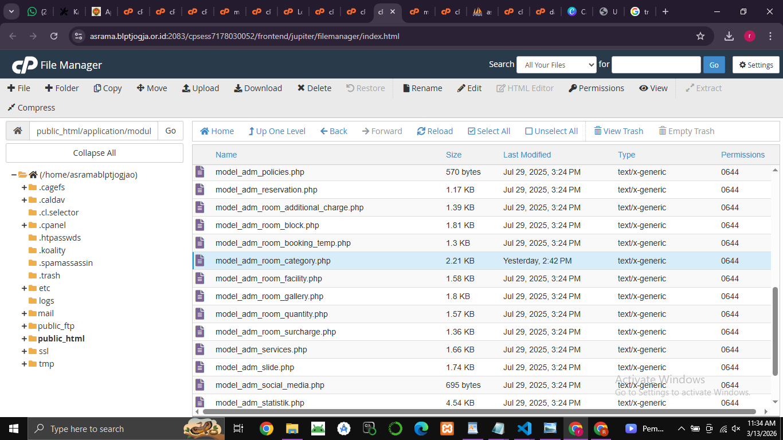Click the Reload files icon
783x440 pixels.
click(421, 131)
